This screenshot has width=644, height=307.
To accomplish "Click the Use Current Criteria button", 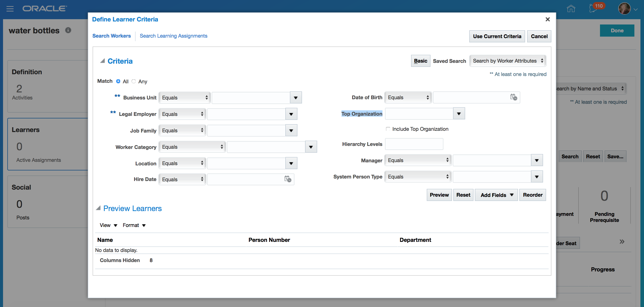I will tap(497, 36).
